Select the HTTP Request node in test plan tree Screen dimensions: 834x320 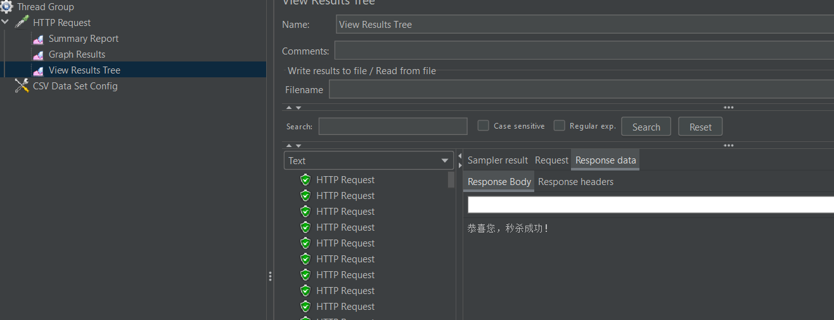coord(62,23)
